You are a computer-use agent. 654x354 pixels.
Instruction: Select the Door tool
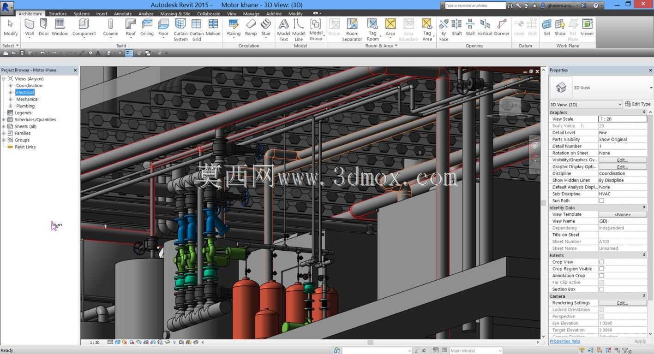pos(44,28)
